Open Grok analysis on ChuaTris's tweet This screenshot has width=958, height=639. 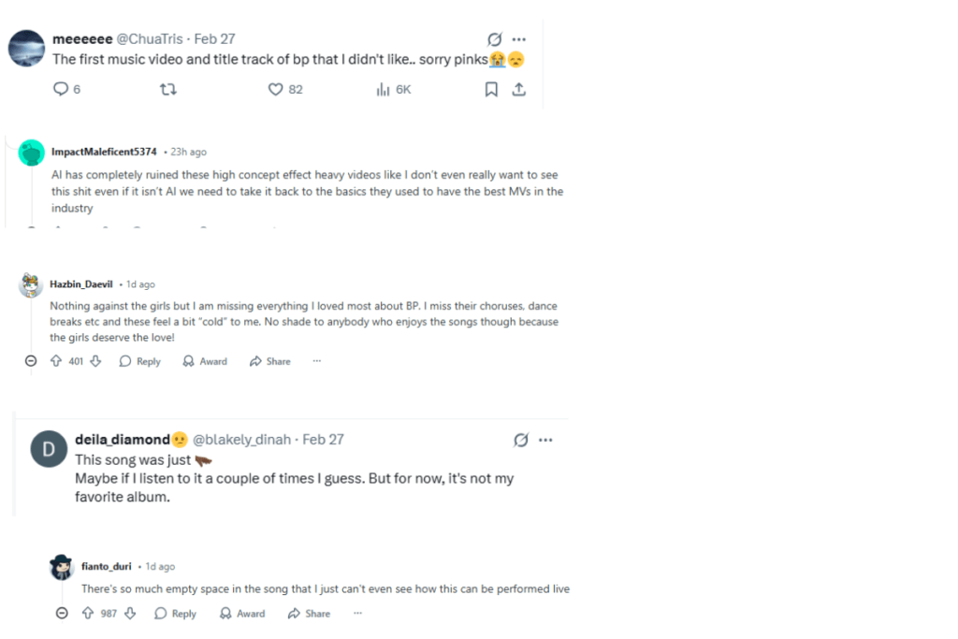pos(494,39)
